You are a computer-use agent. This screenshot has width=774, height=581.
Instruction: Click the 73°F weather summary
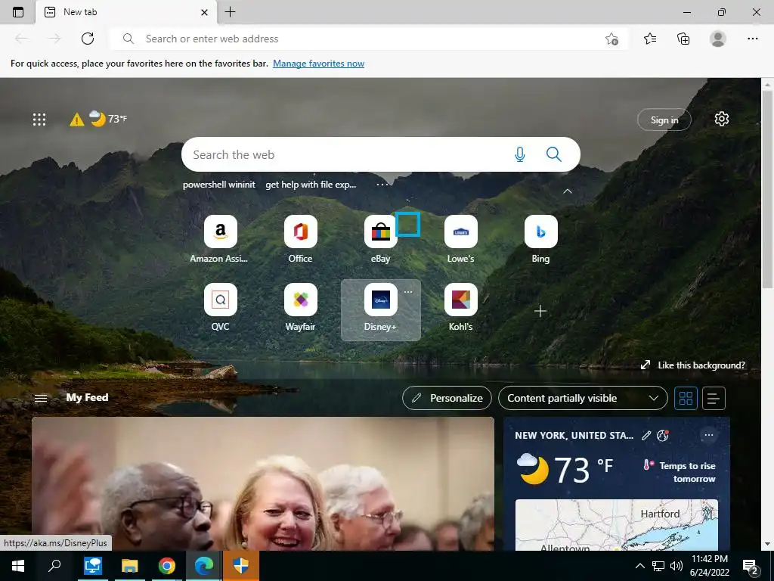108,119
